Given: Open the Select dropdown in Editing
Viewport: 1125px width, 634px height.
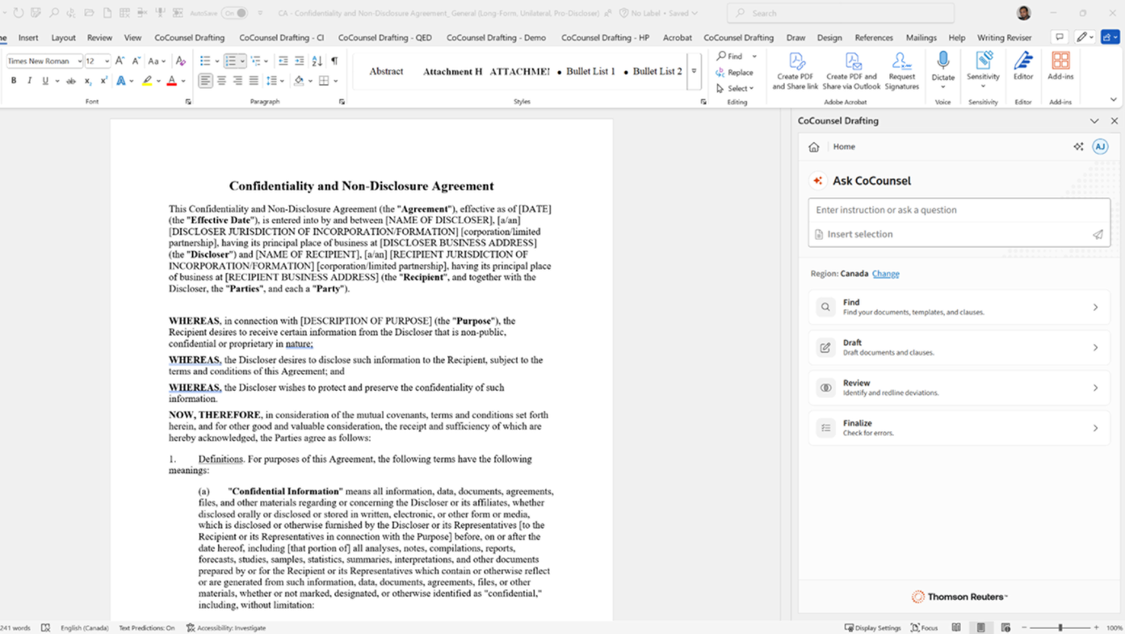Looking at the screenshot, I should (x=735, y=88).
